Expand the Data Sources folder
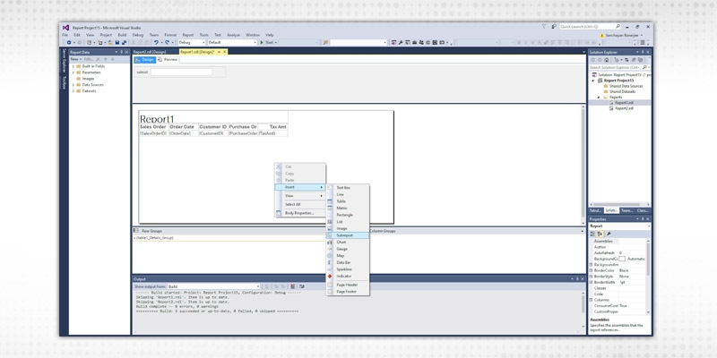 pos(73,85)
